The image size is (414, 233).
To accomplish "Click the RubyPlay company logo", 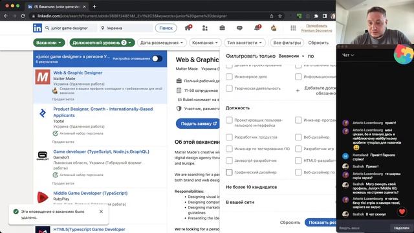I will coord(43,197).
